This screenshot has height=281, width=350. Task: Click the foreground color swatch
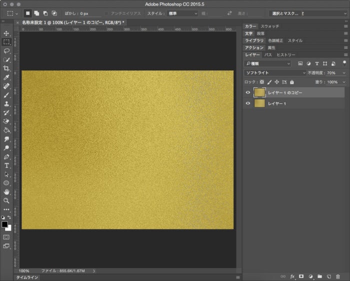coord(4,225)
